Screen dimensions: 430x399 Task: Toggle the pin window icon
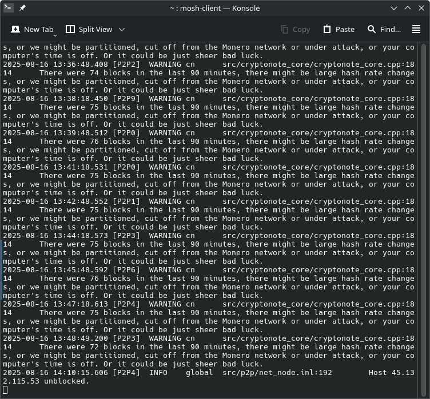[22, 8]
